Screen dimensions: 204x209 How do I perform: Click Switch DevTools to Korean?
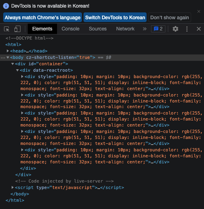pos(115,17)
